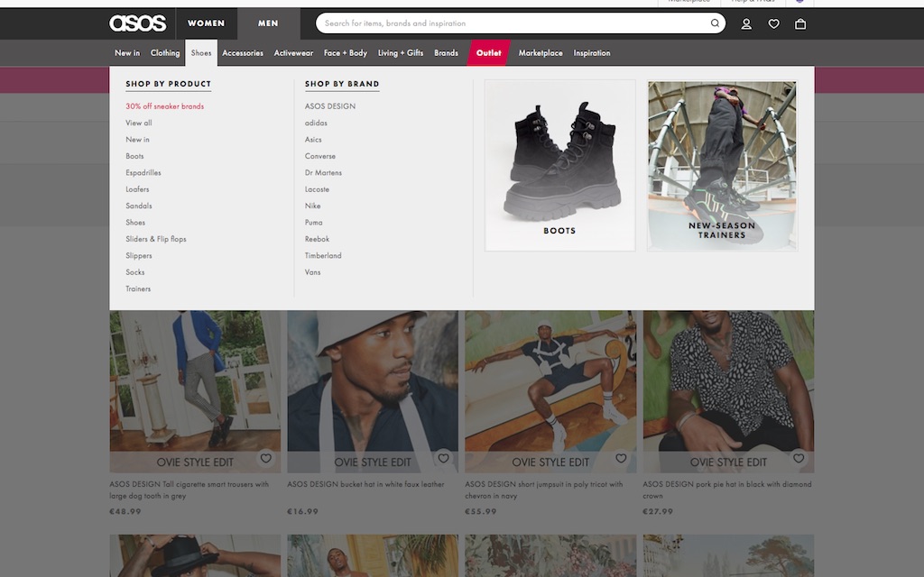
Task: Select the Sandals link
Action: [x=138, y=206]
